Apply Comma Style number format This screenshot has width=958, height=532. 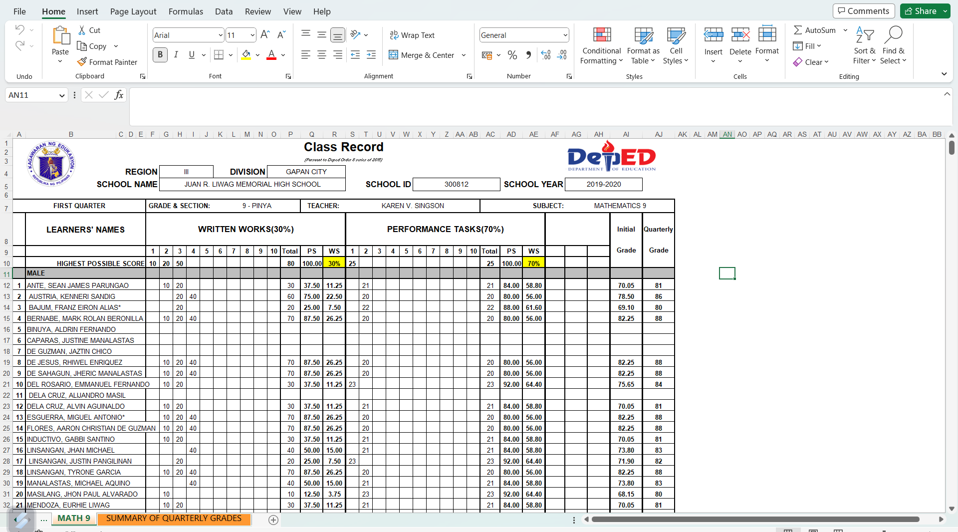click(528, 55)
